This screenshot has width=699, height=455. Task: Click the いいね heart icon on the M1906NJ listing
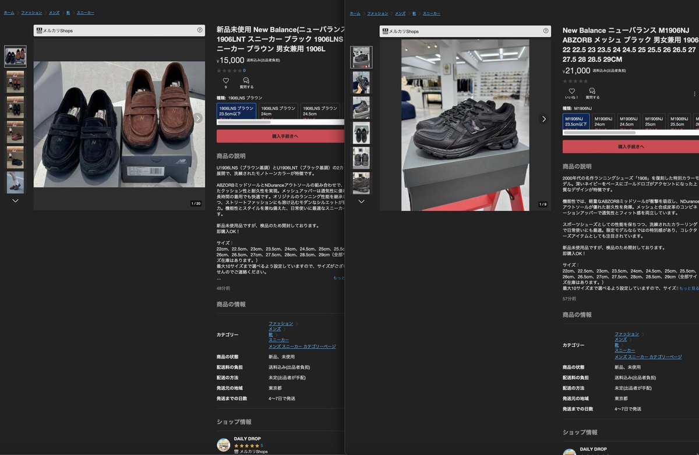click(572, 91)
